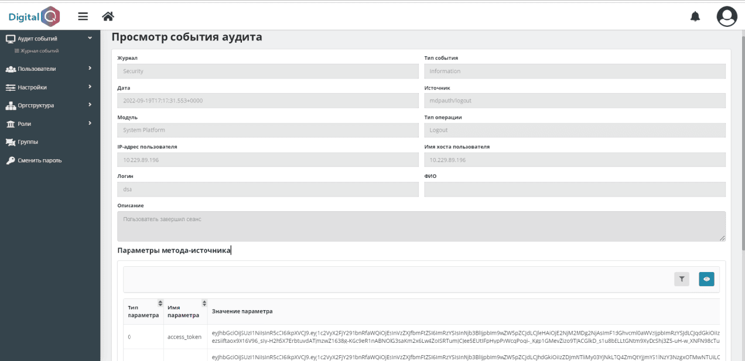The height and width of the screenshot is (361, 745).
Task: Click the IP-адрес пользователя field
Action: coord(268,160)
